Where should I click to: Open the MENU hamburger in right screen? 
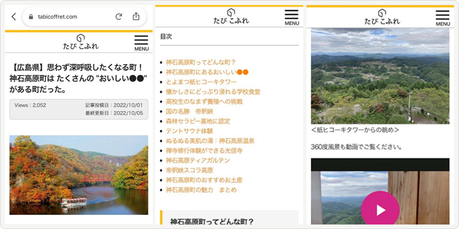tap(443, 18)
